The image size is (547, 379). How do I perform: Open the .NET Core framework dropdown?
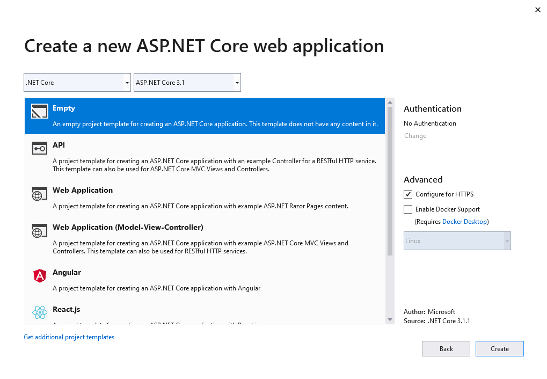click(x=77, y=83)
